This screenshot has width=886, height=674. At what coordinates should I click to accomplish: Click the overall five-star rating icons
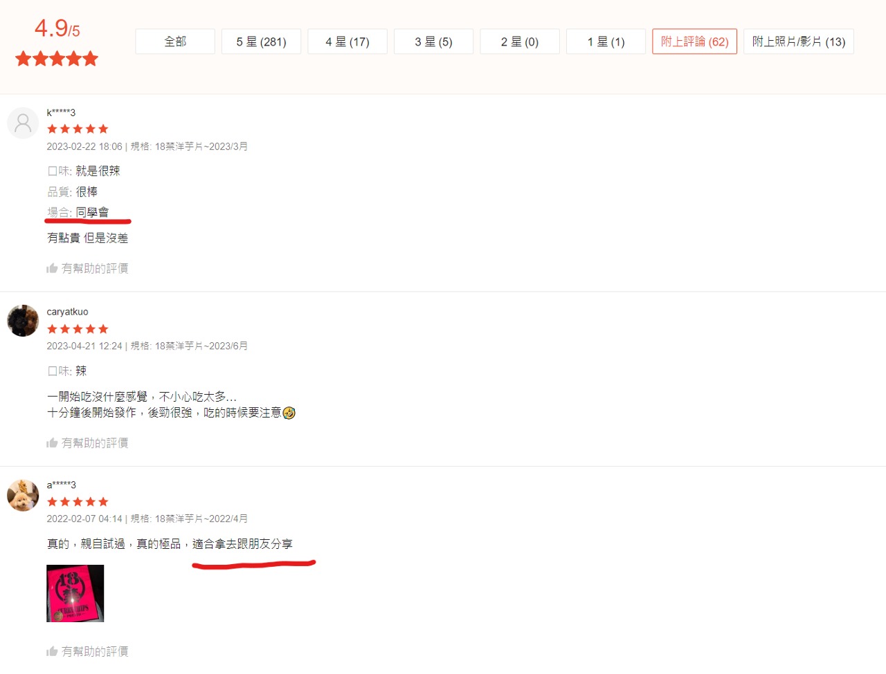57,59
